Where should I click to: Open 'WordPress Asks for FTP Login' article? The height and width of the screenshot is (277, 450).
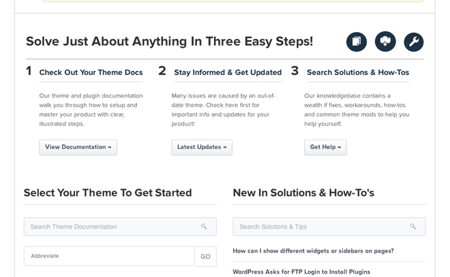coord(301,272)
